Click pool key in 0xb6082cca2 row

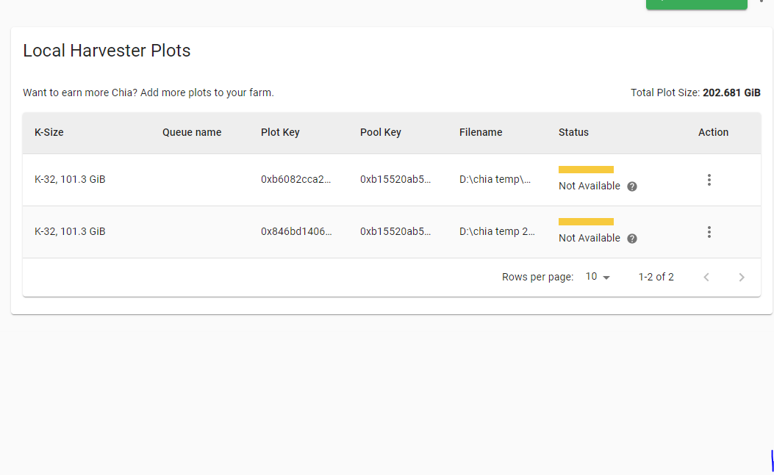pos(395,179)
